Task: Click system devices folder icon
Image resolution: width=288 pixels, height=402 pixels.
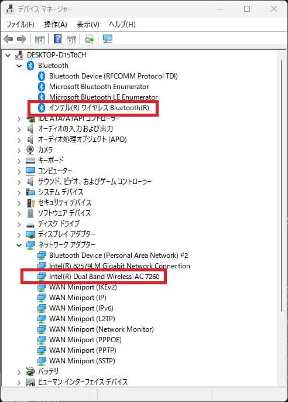Action: 30,192
